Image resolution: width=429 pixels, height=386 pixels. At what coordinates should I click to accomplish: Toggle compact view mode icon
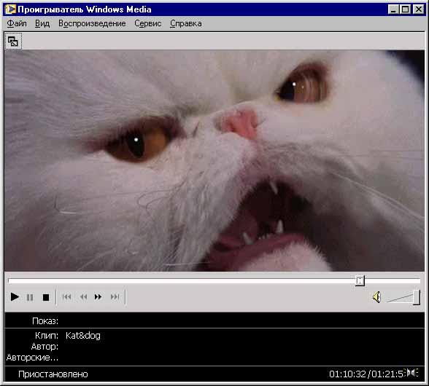coord(13,42)
